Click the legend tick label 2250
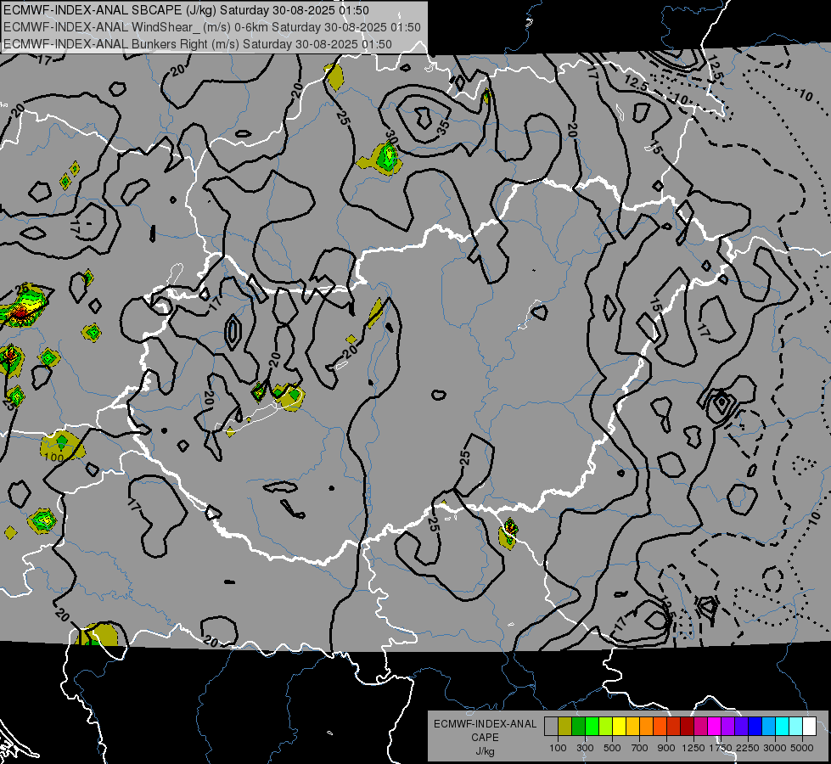Screen dimensions: 831x764 [748, 748]
